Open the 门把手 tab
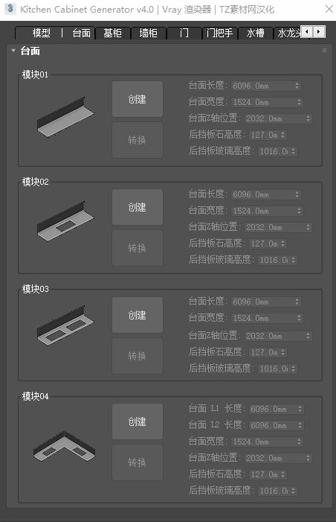336x522 pixels. pyautogui.click(x=219, y=33)
